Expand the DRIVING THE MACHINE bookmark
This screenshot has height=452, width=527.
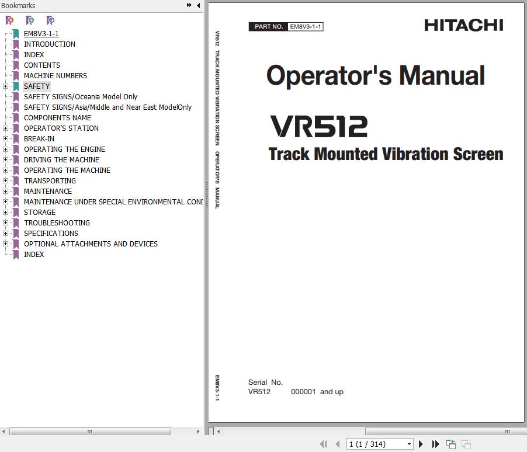pyautogui.click(x=5, y=159)
